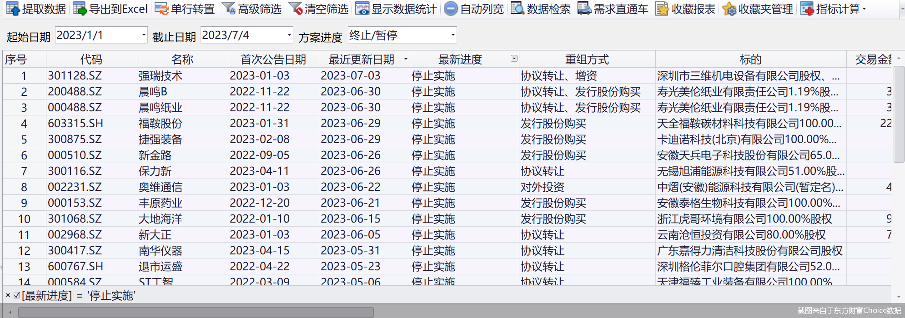Click the 单行转置 icon
905x318 pixels.
coord(161,9)
